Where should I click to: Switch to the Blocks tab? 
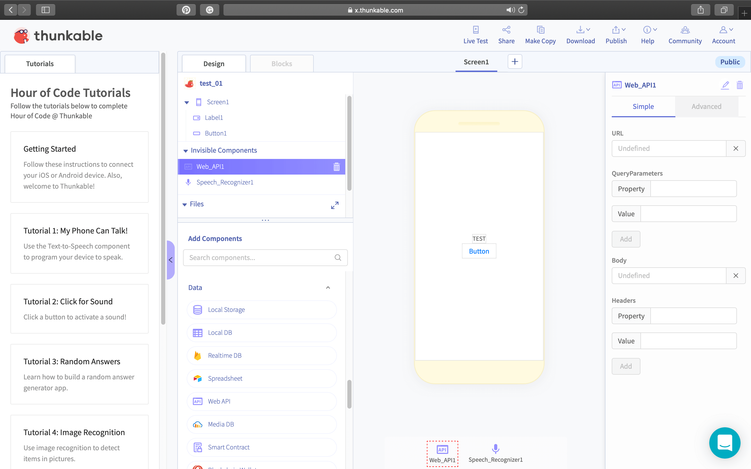(x=281, y=64)
